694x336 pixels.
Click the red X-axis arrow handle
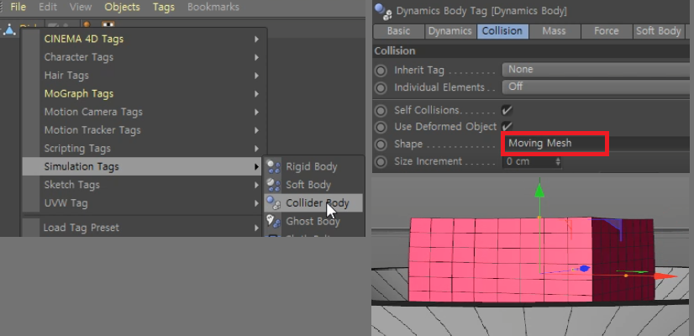click(x=665, y=276)
